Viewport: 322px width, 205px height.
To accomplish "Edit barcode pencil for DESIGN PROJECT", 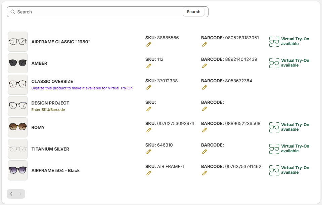I will [204, 109].
